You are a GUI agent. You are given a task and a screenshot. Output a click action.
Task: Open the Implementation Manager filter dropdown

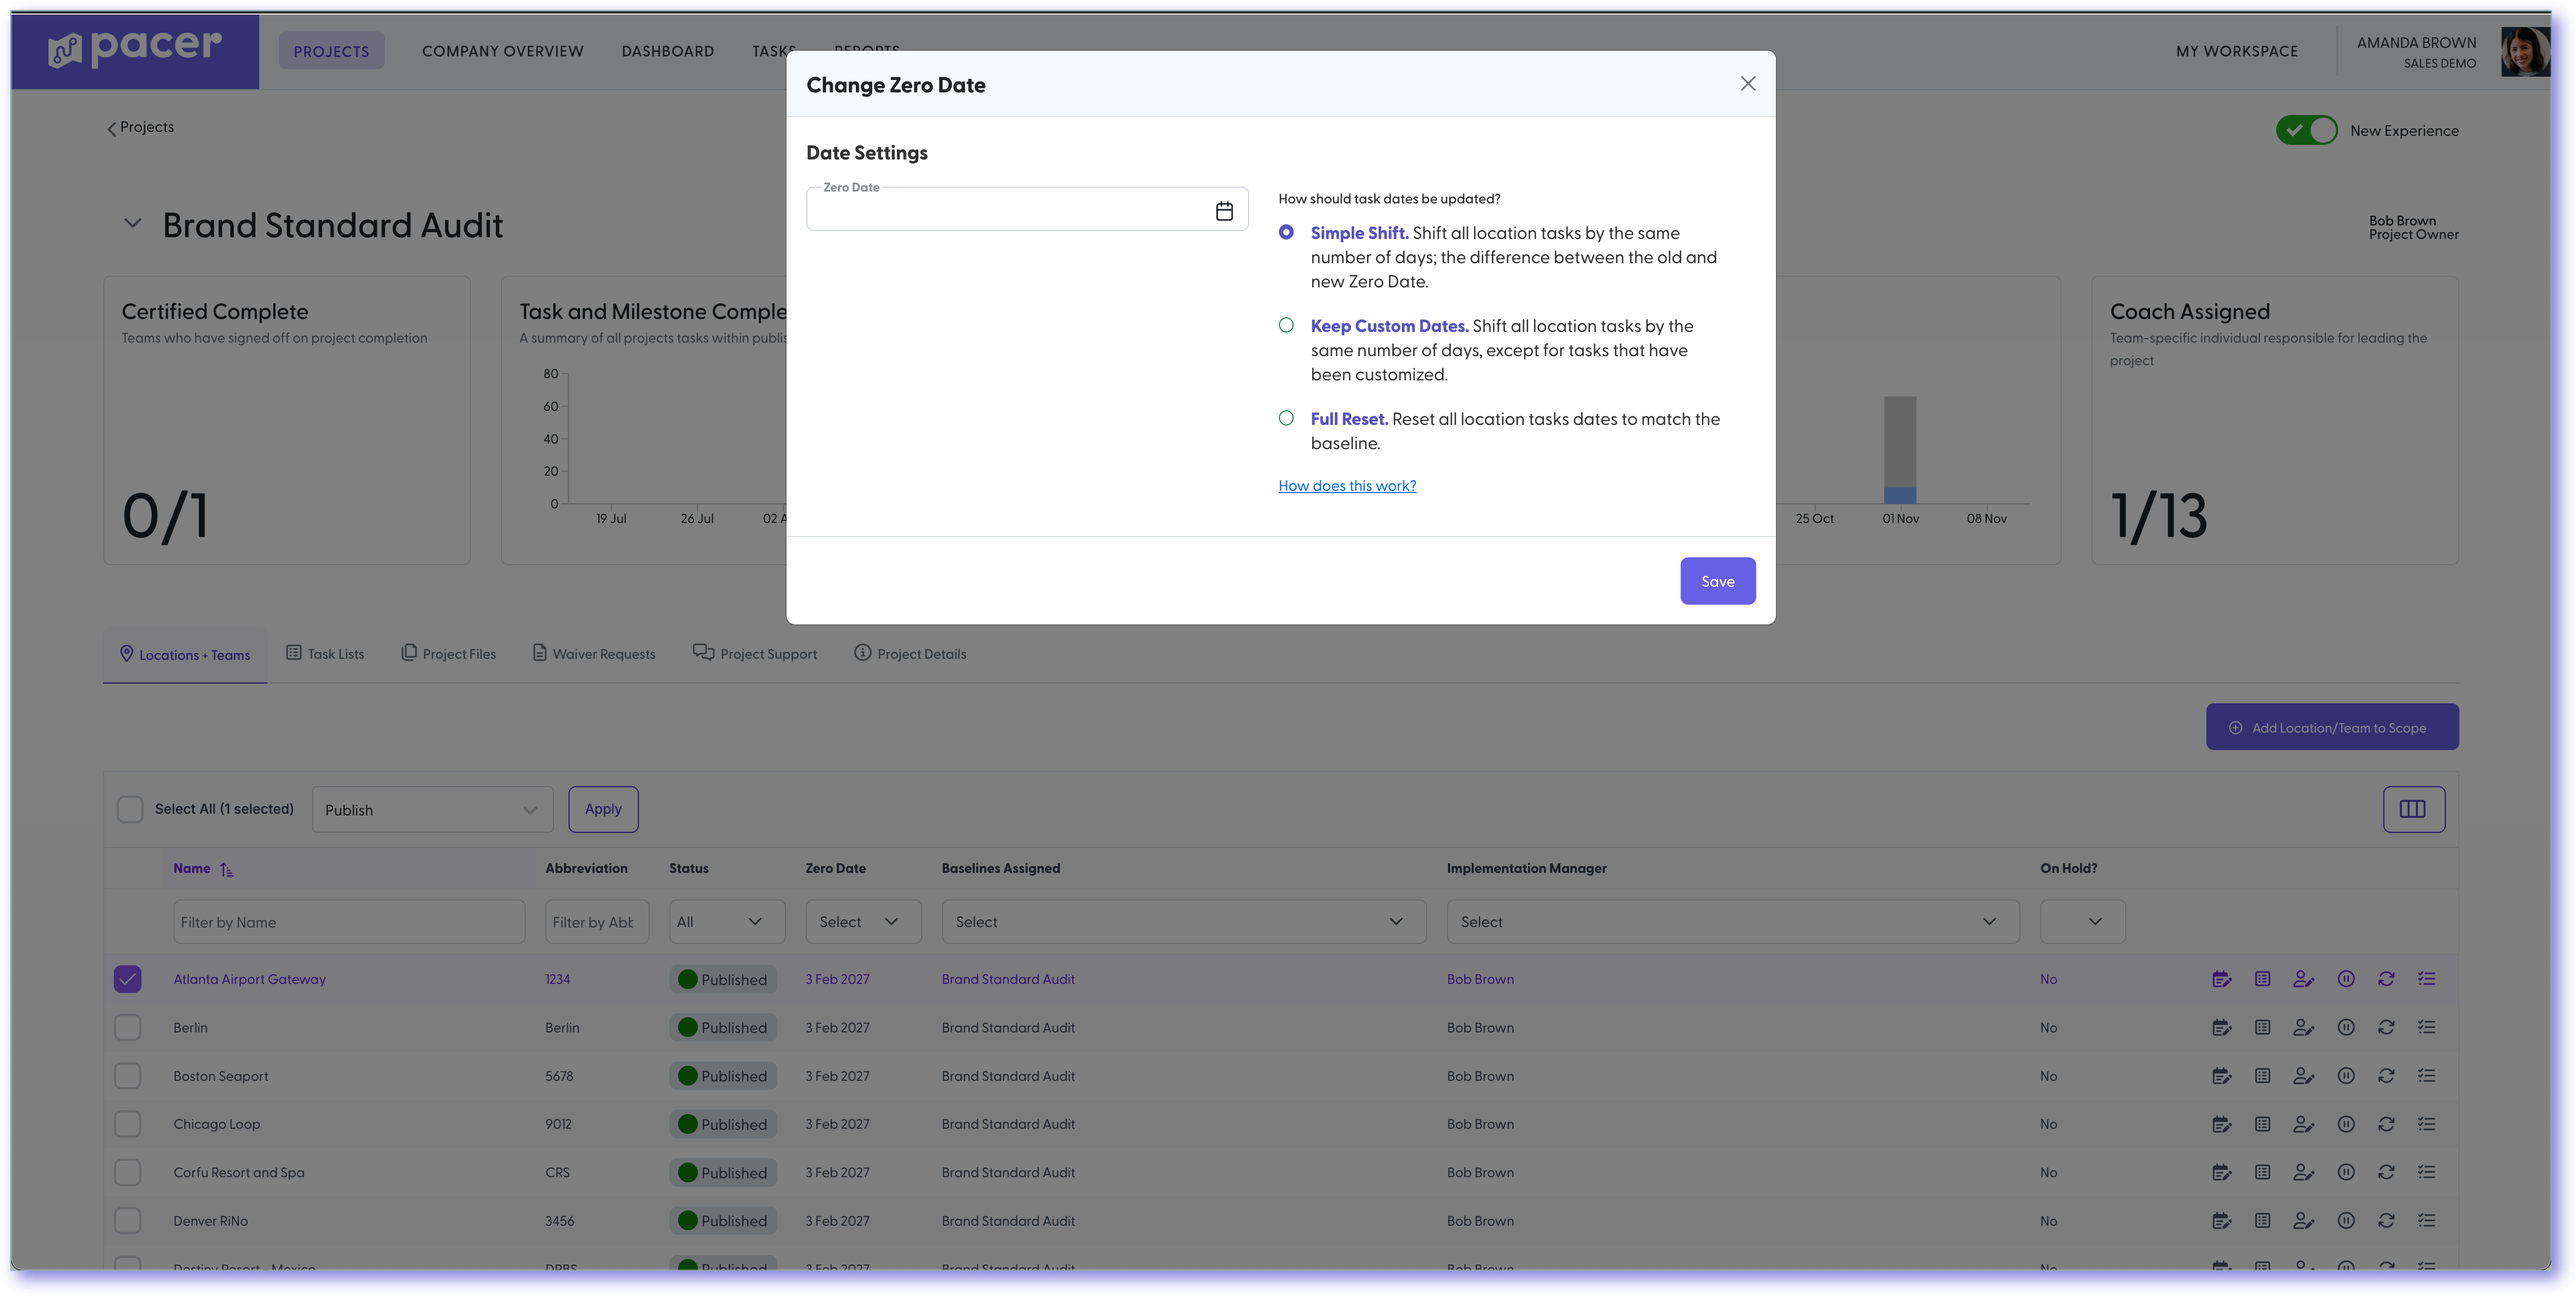pos(1732,922)
